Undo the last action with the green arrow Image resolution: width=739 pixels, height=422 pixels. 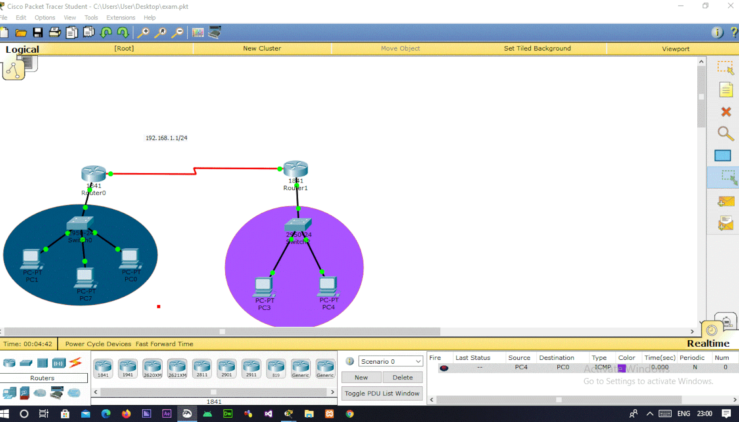coord(106,33)
